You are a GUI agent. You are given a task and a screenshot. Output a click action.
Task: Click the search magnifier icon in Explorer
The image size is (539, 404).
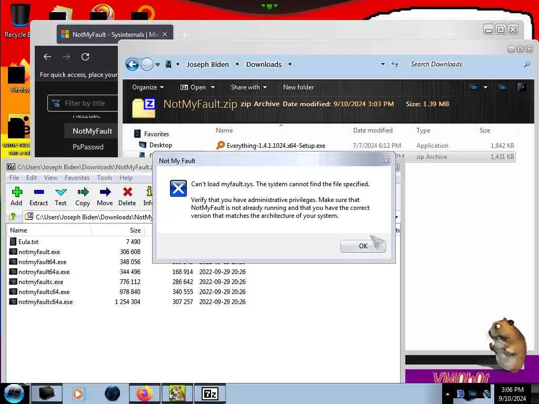point(526,64)
